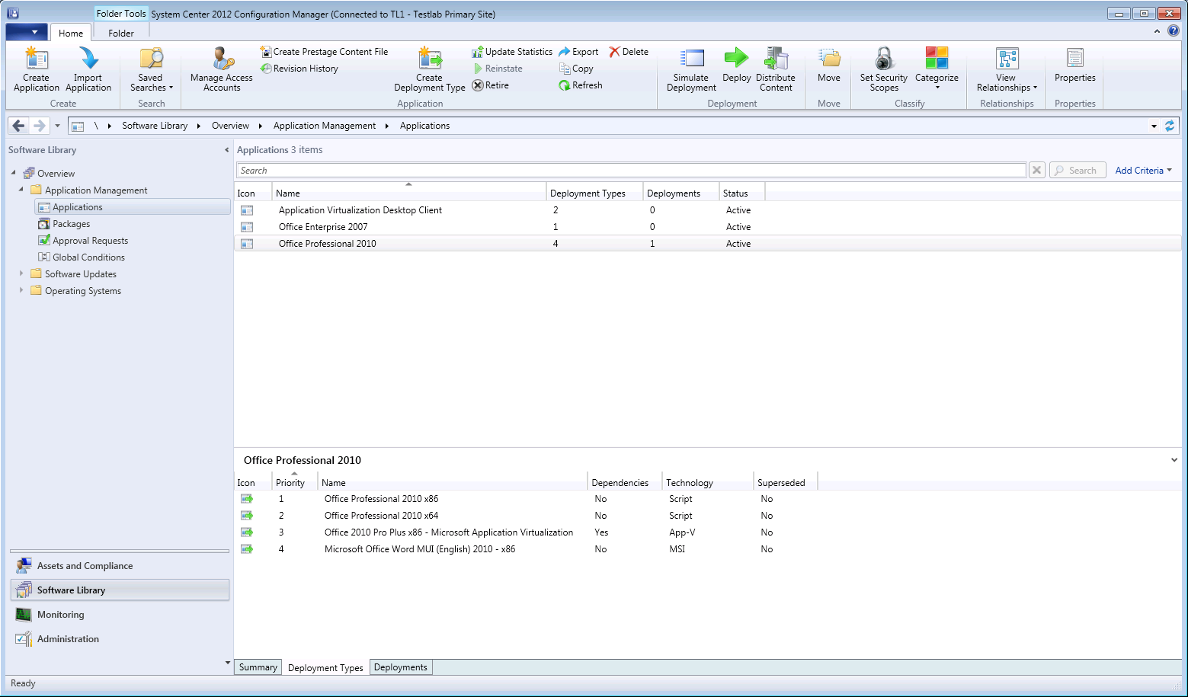Retire the selected application

491,85
